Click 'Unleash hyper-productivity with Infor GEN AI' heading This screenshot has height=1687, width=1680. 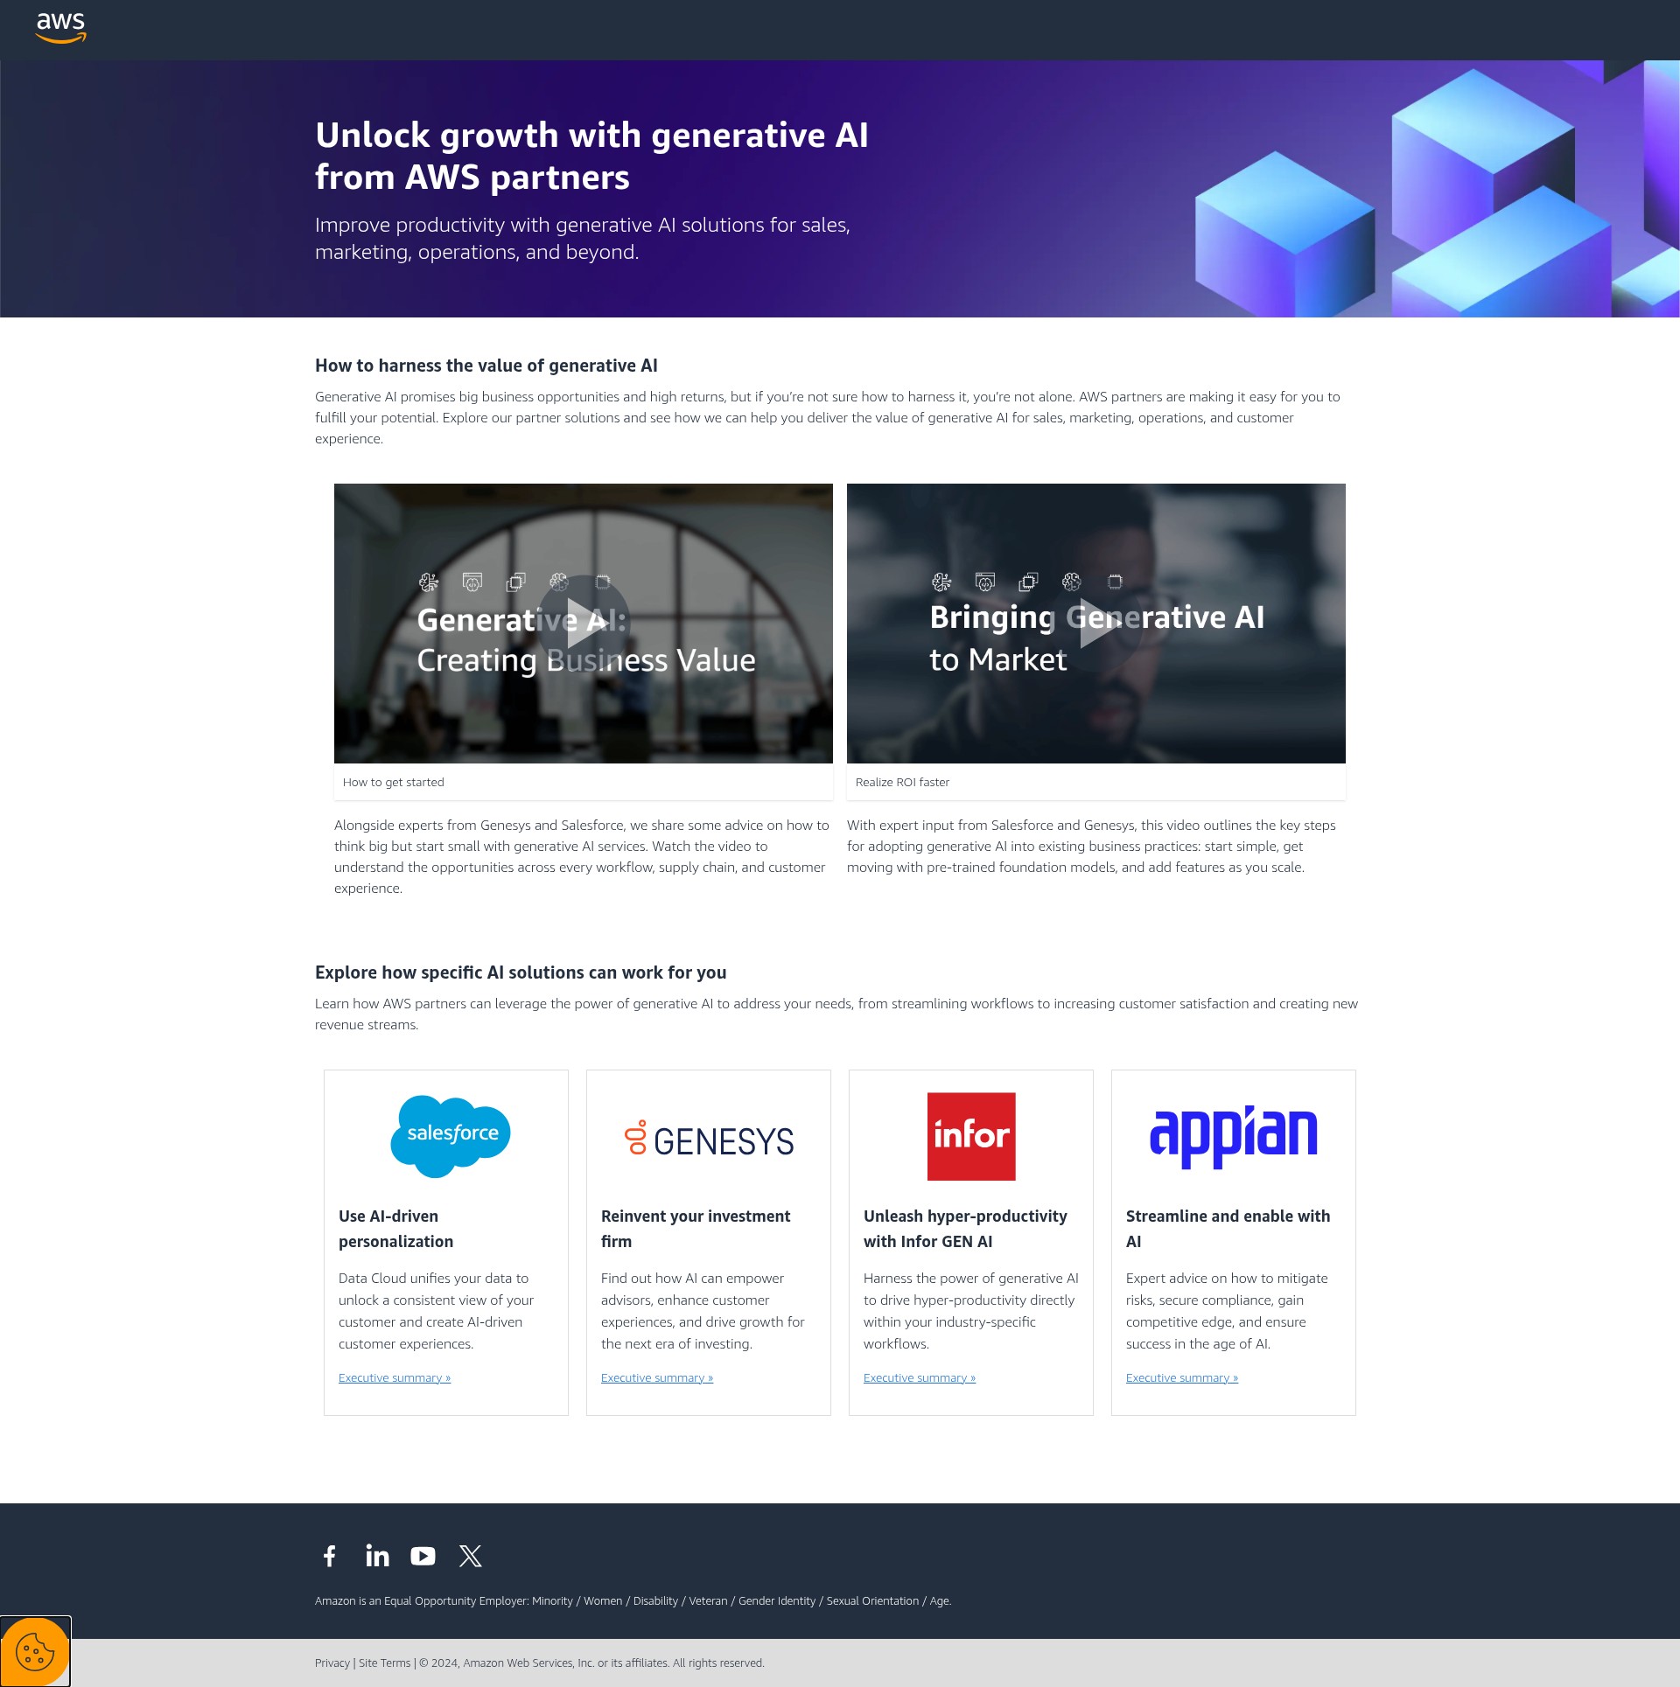(x=965, y=1229)
